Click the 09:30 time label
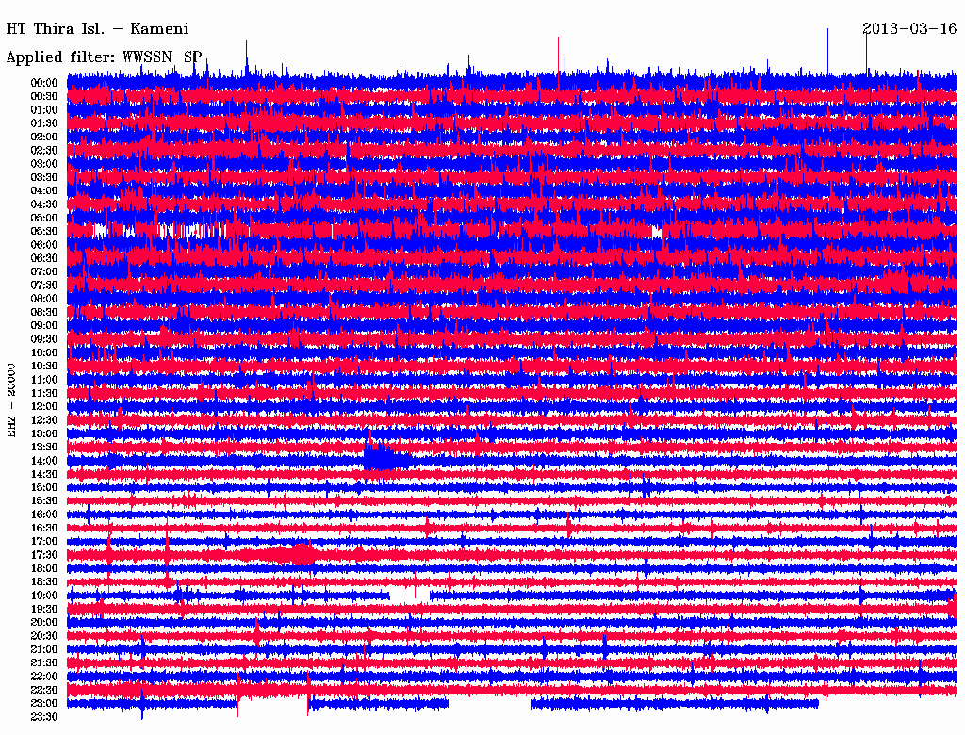Screen dimensions: 965x735 [x=44, y=339]
